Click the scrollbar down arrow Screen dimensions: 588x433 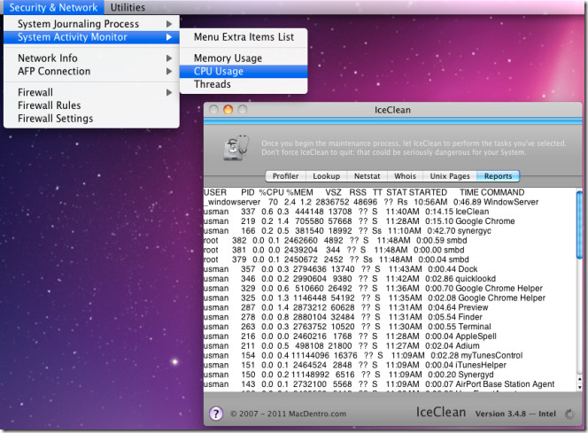pyautogui.click(x=580, y=388)
